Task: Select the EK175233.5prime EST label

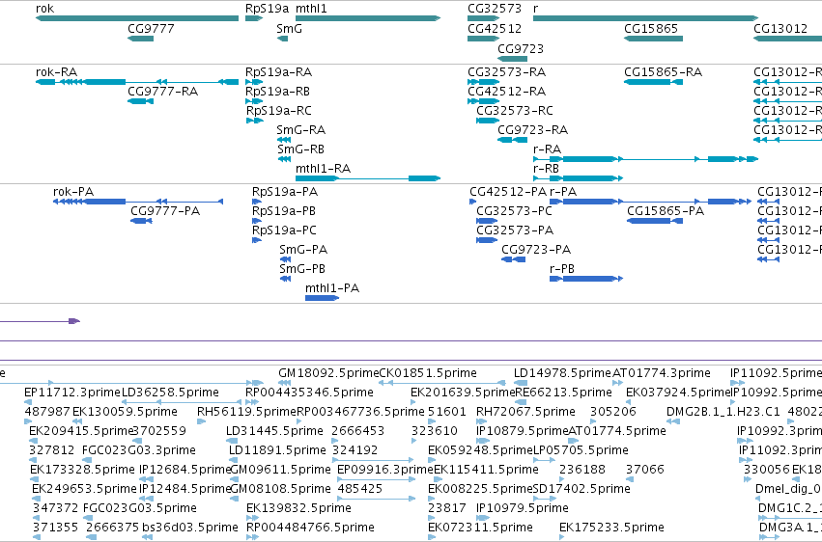Action: pos(611,528)
